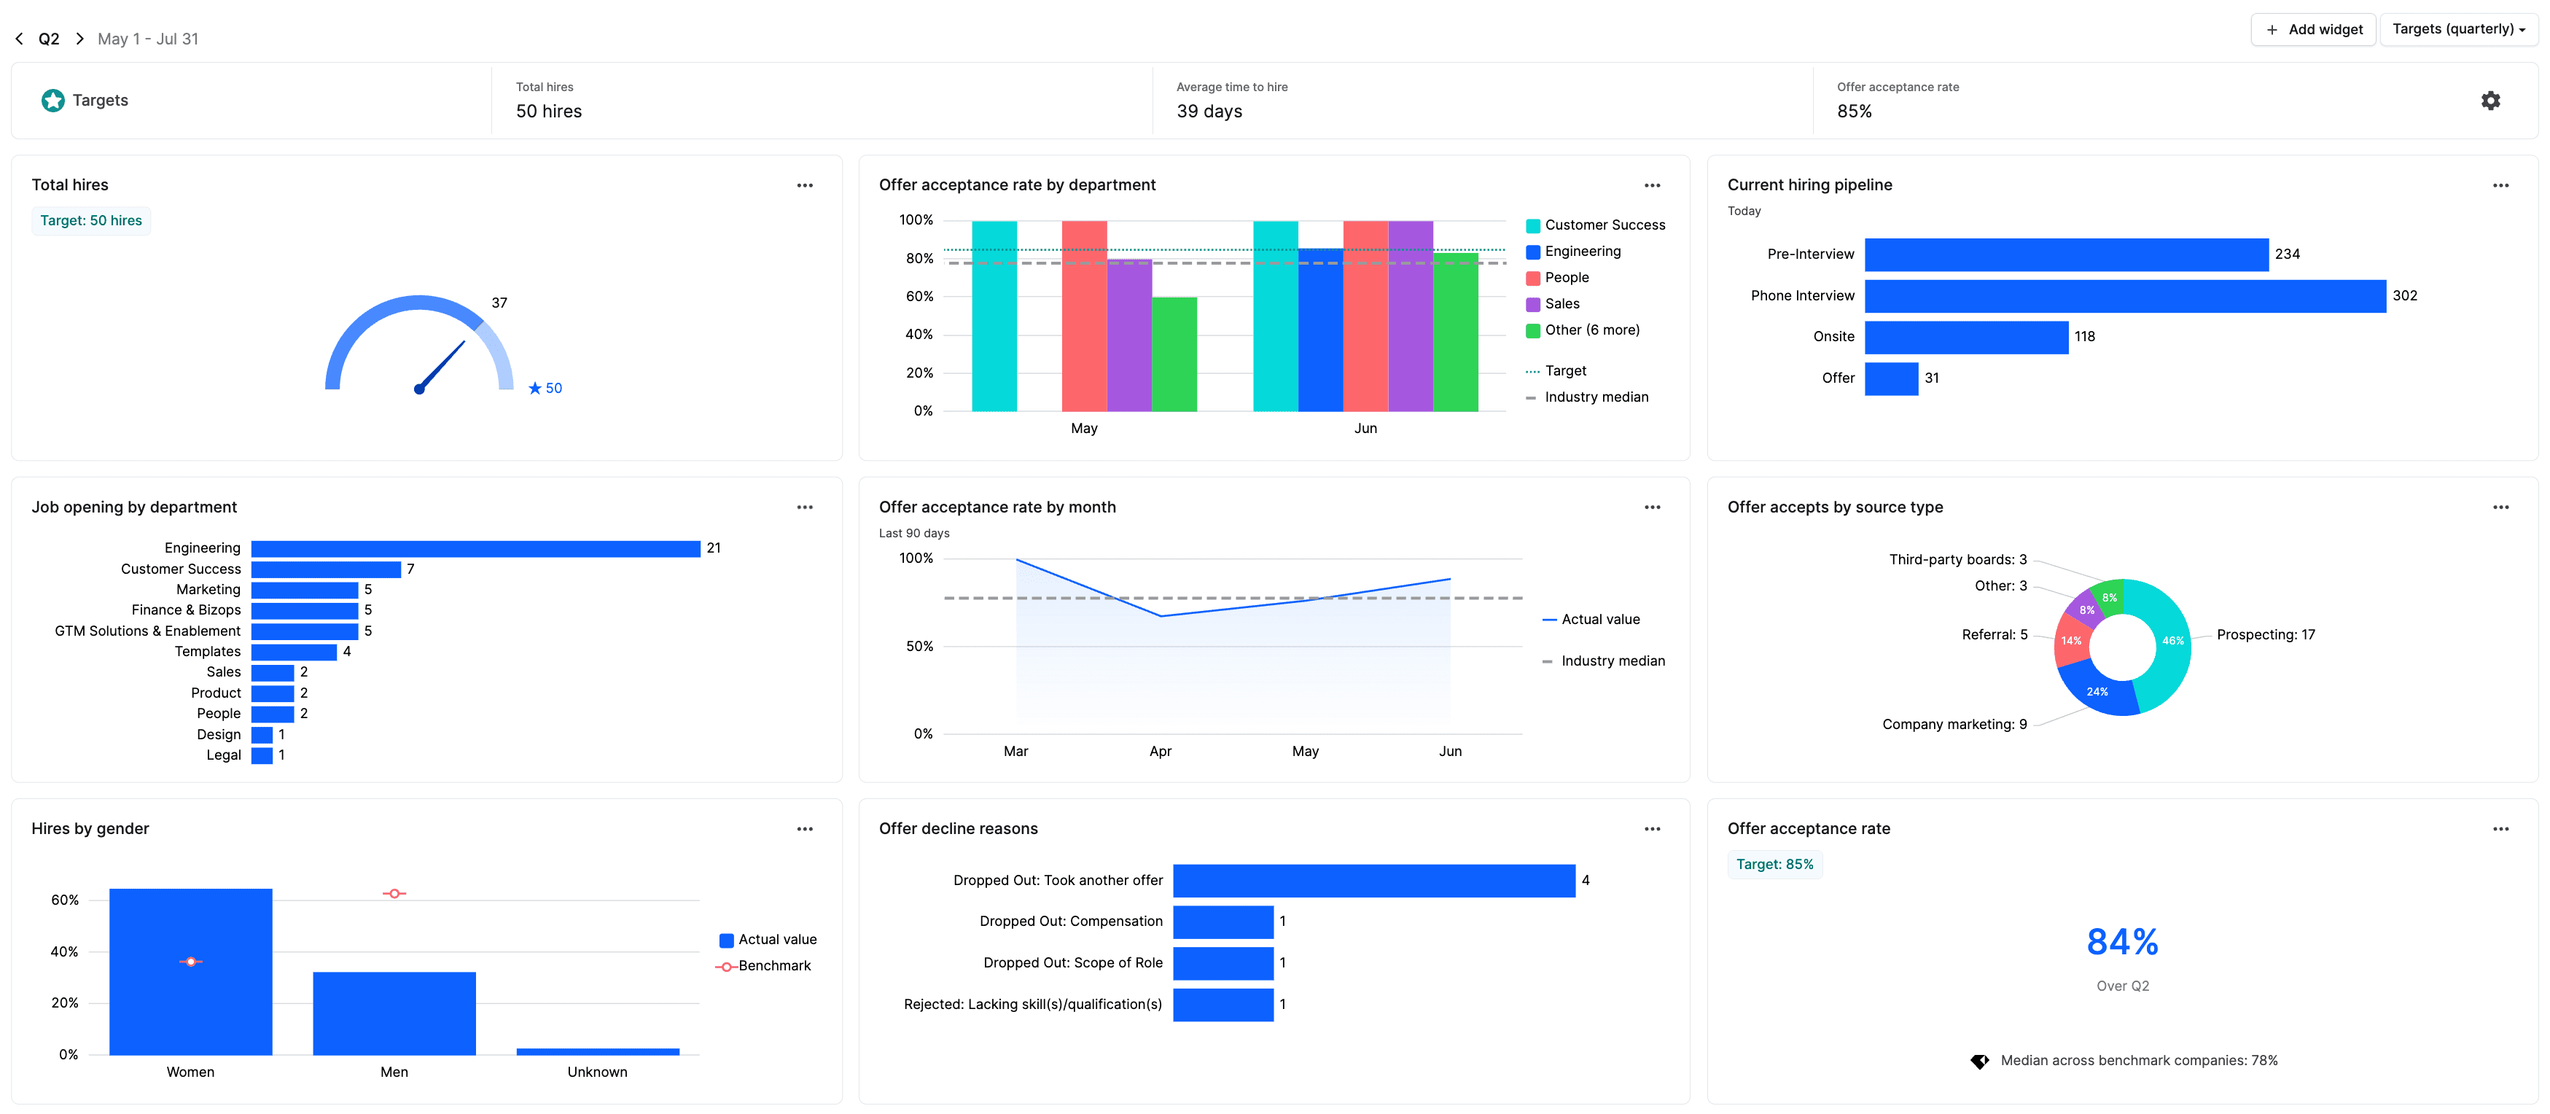Click the forward chevron after Q2
This screenshot has height=1114, width=2550.
pos(79,38)
